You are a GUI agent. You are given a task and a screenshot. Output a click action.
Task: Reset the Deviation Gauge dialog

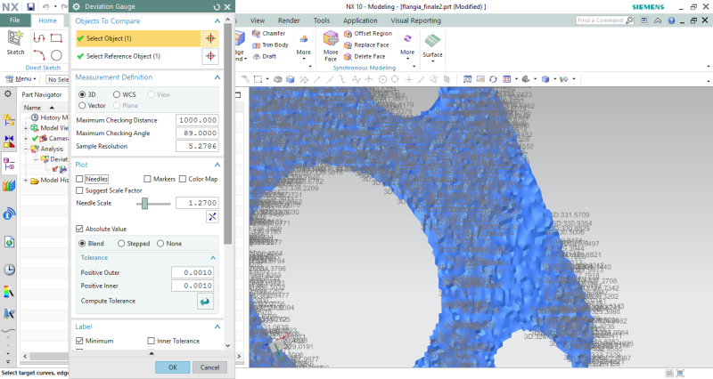(217, 7)
